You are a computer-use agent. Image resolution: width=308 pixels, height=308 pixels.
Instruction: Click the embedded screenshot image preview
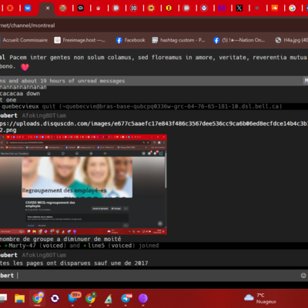pos(83,185)
